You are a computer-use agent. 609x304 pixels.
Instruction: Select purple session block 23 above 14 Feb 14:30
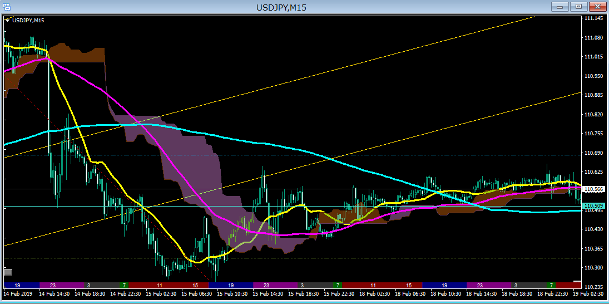pyautogui.click(x=62, y=285)
